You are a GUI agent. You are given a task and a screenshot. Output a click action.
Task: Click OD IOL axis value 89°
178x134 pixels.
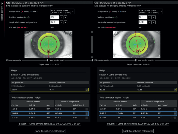52,27
